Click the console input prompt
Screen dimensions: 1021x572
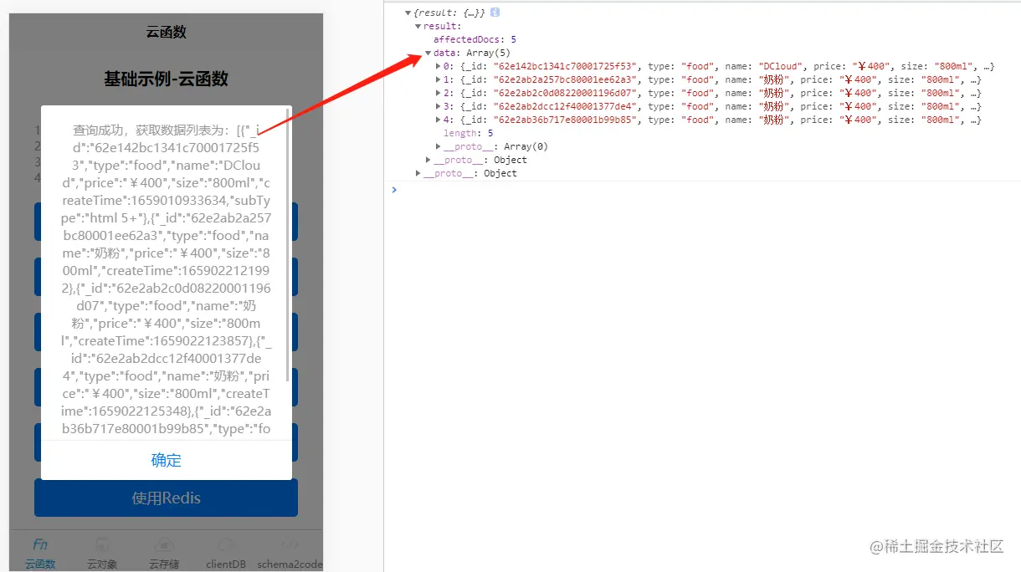point(395,190)
